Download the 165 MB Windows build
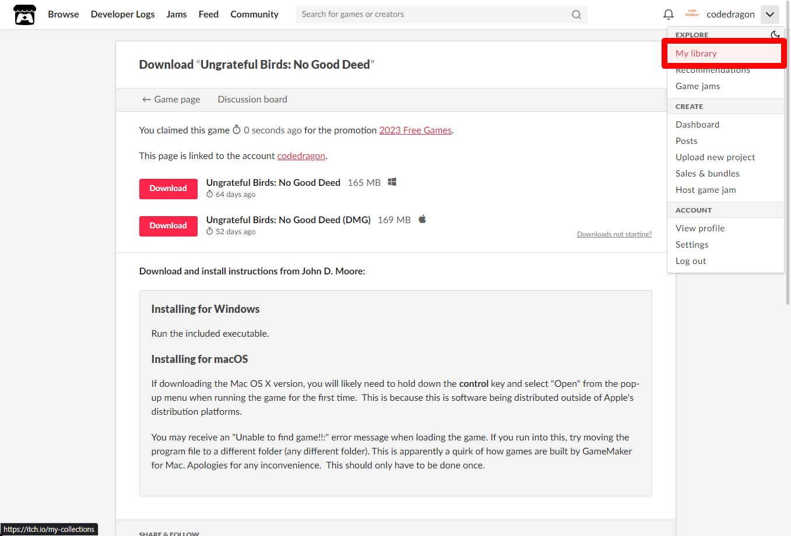The height and width of the screenshot is (536, 791). coord(168,189)
